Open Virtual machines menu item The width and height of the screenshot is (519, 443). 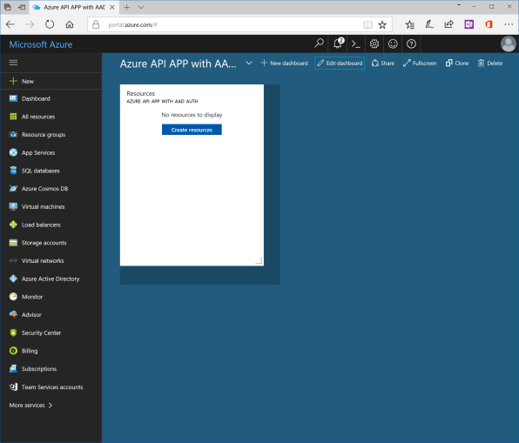tap(51, 206)
